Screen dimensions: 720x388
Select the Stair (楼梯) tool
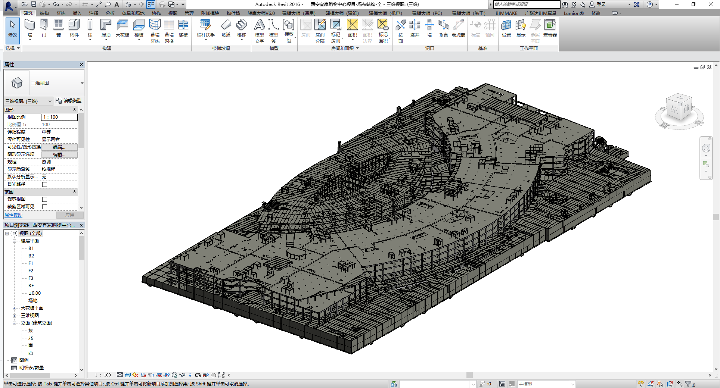point(242,29)
